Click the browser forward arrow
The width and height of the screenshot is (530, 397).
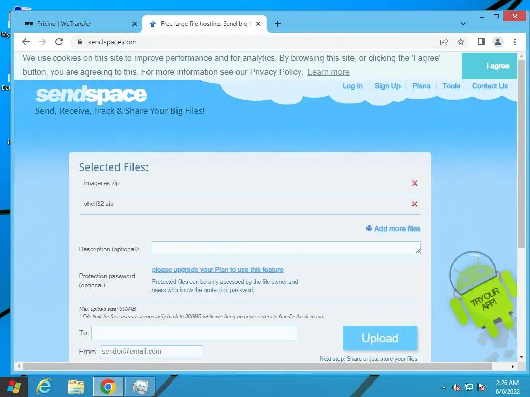coord(42,42)
